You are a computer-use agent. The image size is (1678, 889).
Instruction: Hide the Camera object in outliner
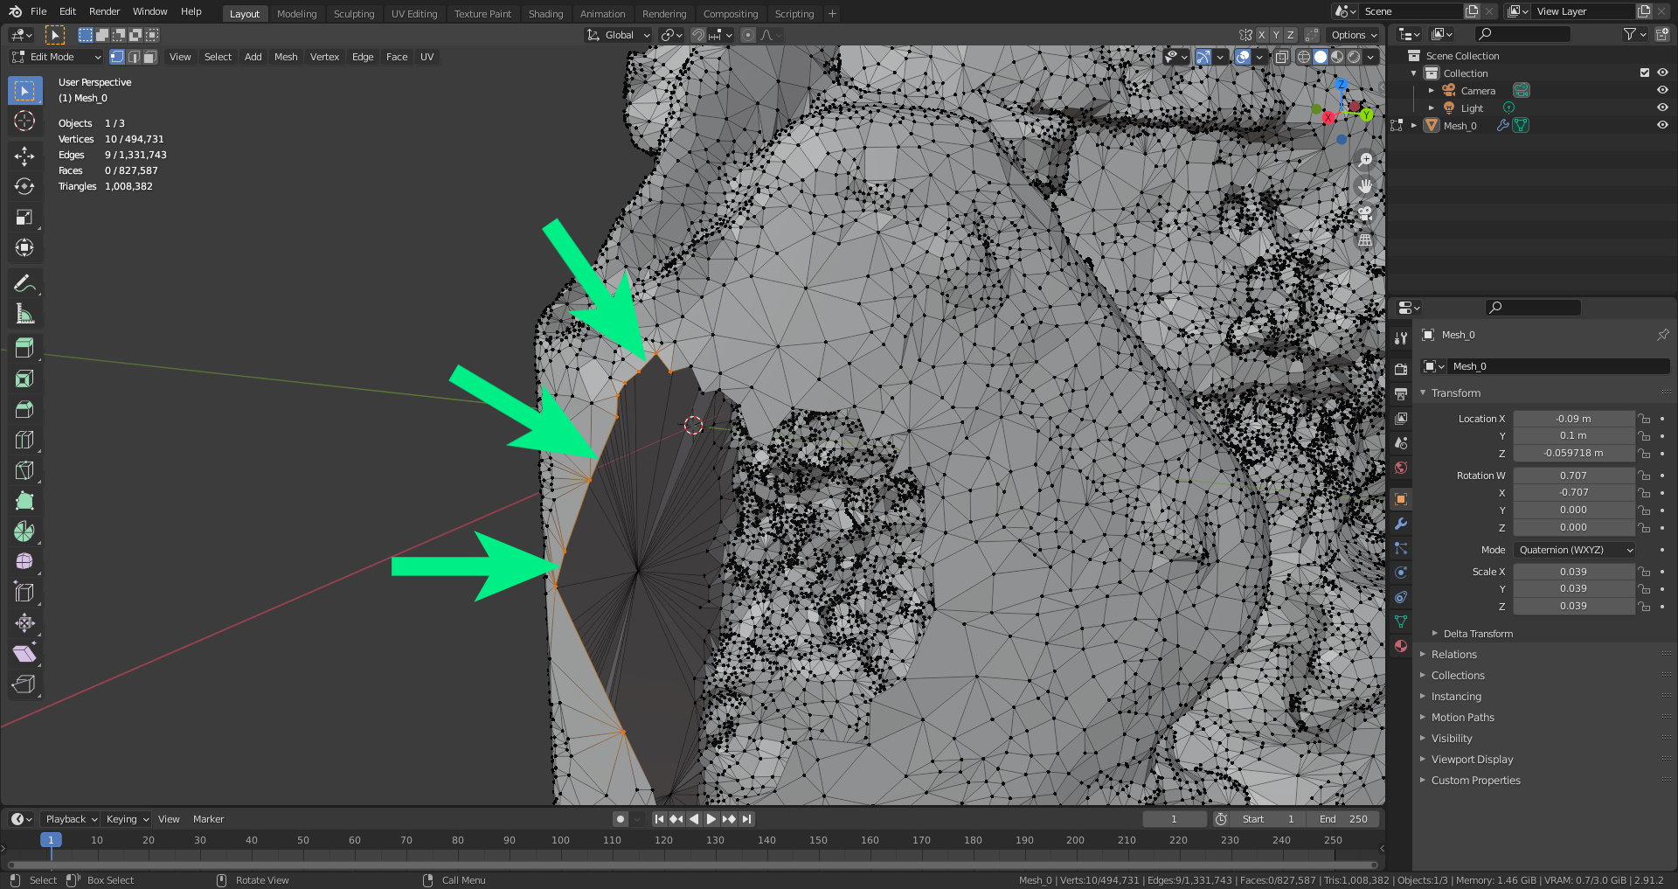pyautogui.click(x=1662, y=90)
